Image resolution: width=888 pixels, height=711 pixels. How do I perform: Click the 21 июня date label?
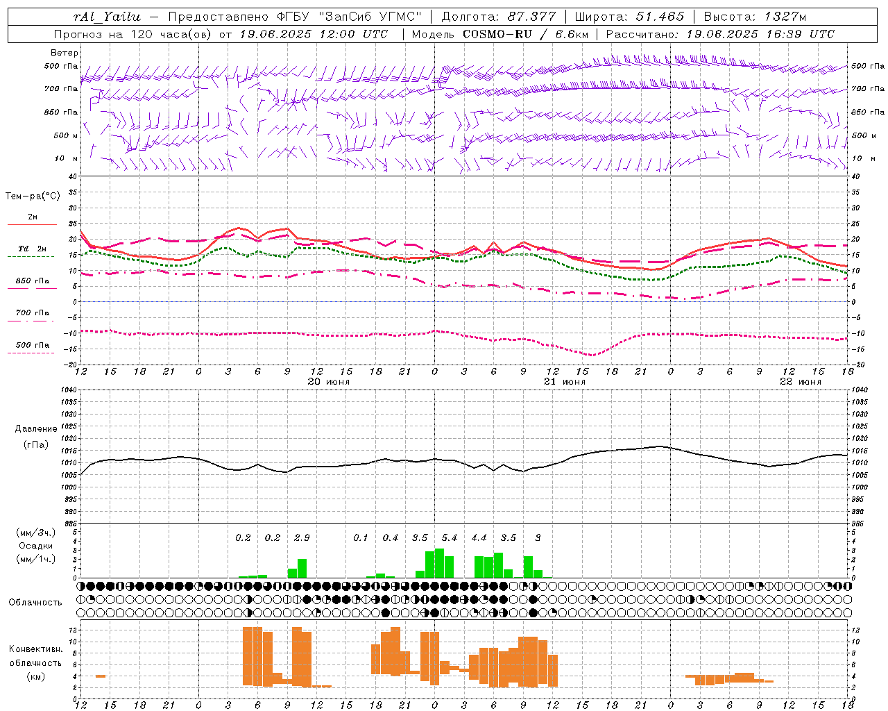[x=565, y=382]
